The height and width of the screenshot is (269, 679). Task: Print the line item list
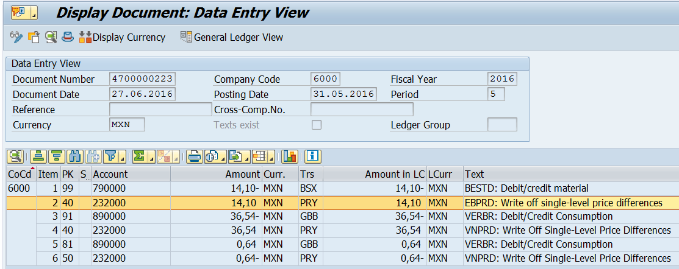point(195,156)
